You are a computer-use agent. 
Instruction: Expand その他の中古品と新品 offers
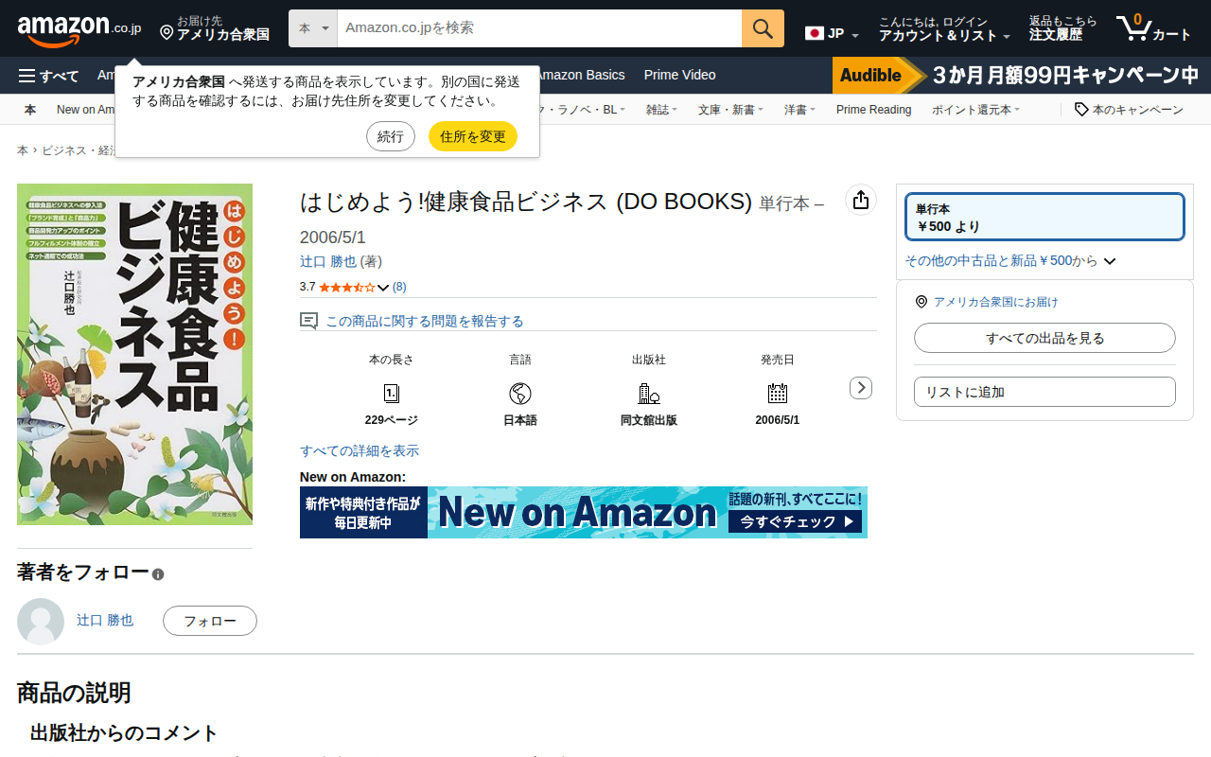[1010, 260]
